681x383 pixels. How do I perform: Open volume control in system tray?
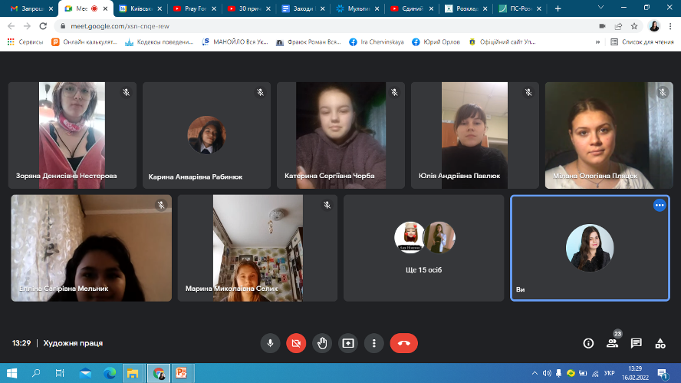(547, 373)
